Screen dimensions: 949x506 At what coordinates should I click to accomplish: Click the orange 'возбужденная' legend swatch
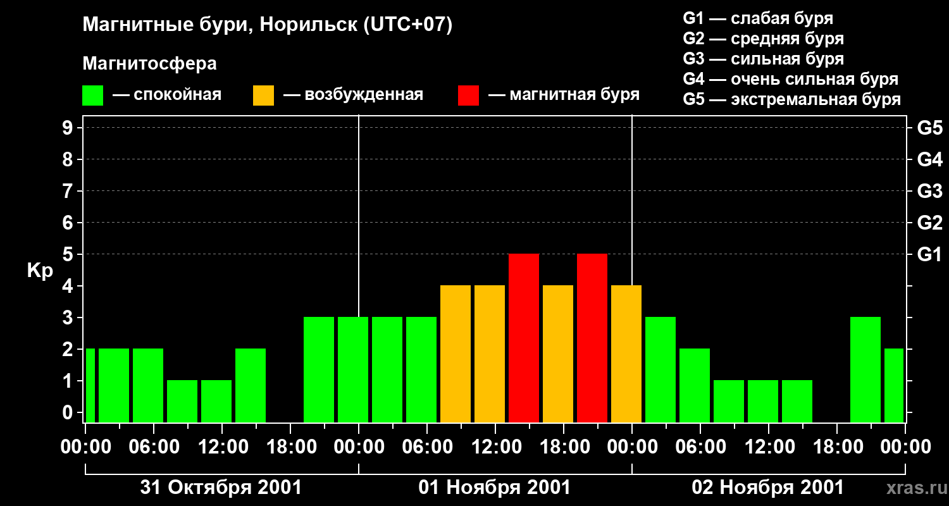(x=263, y=96)
